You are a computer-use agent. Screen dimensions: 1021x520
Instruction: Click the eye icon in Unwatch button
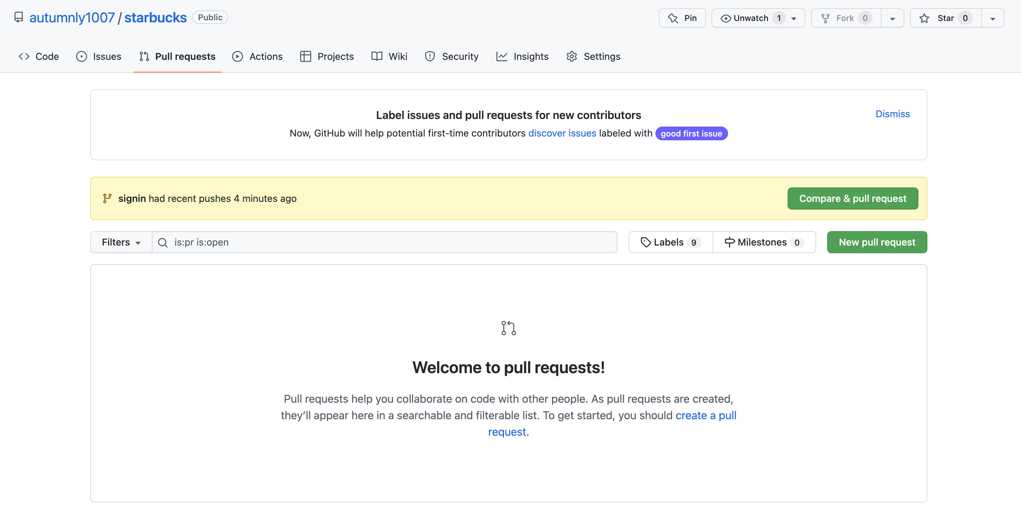(x=725, y=18)
